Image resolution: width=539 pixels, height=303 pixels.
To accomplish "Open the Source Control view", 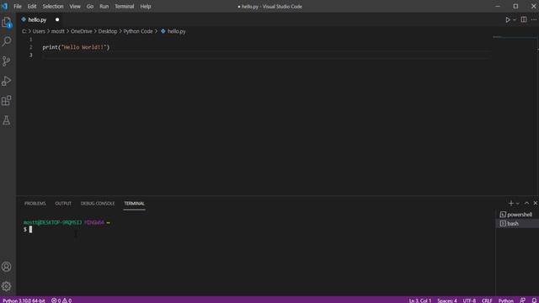I will click(7, 61).
